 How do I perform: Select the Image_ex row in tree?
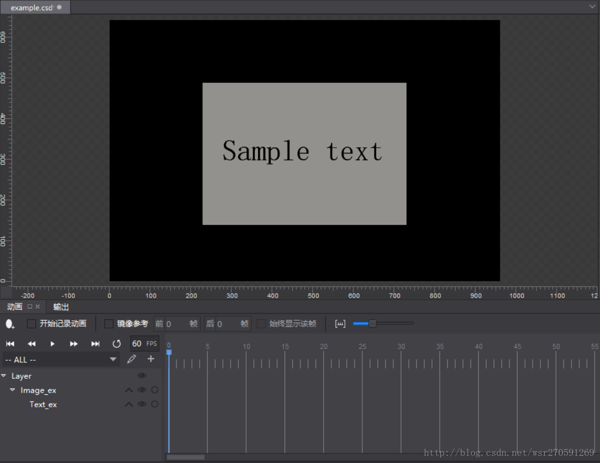81,390
